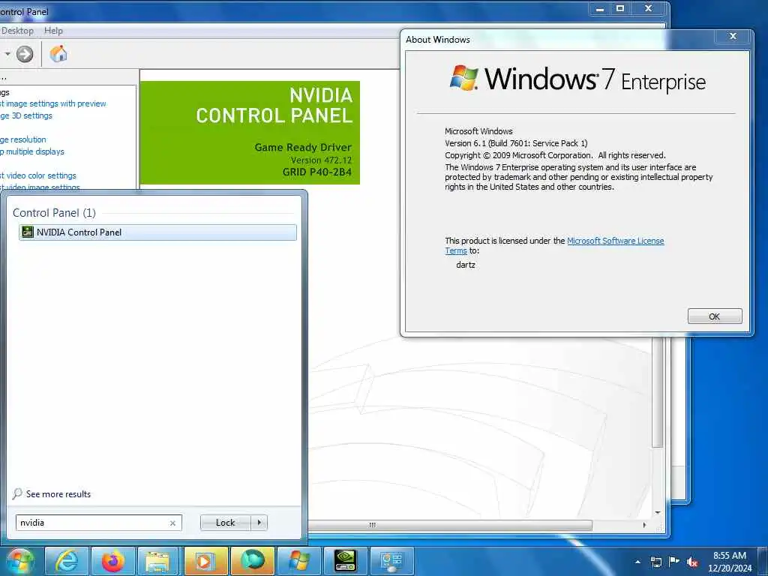The height and width of the screenshot is (576, 768).
Task: Switch to NVIDIA Control Panel taskbar button
Action: point(345,561)
